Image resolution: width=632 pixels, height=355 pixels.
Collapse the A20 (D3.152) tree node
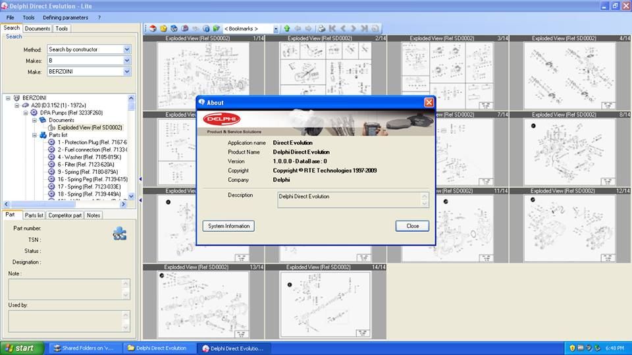(17, 105)
